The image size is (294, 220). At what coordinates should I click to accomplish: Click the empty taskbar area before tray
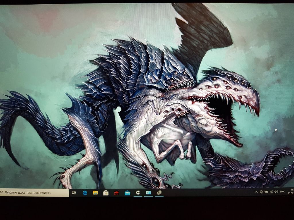pyautogui.click(x=207, y=192)
